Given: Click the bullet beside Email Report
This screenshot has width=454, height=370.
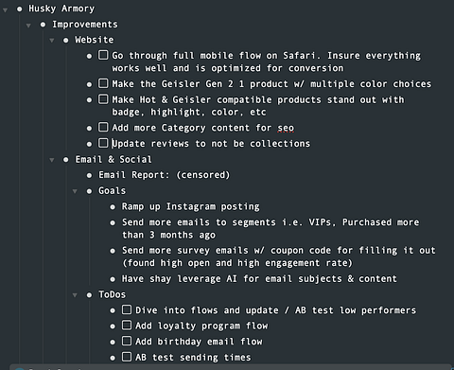Looking at the screenshot, I should 89,175.
